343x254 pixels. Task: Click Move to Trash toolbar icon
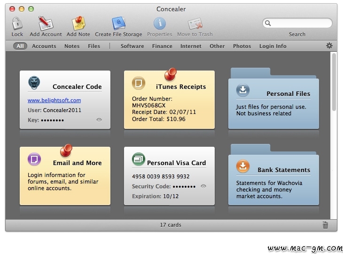pyautogui.click(x=195, y=24)
